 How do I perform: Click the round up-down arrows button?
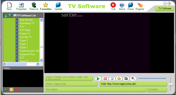169,3
